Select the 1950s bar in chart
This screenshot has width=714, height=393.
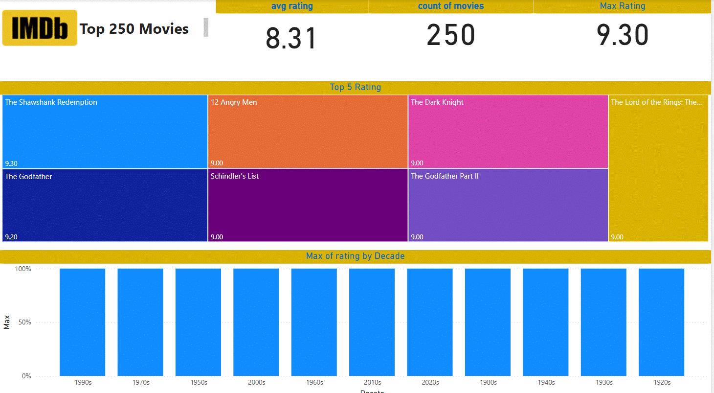click(x=199, y=322)
